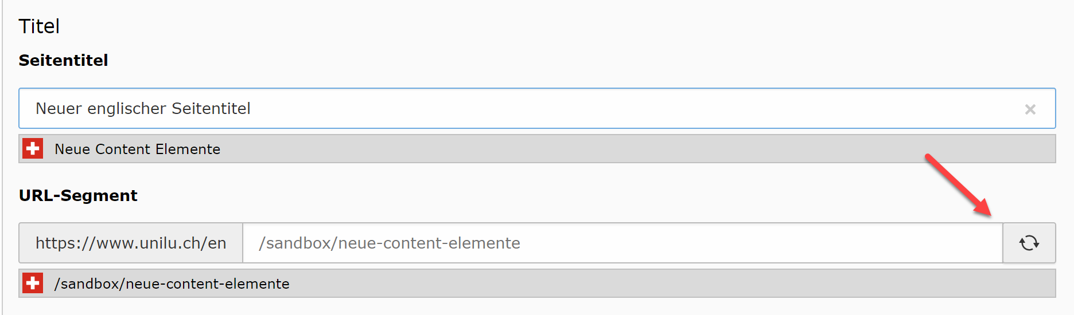The width and height of the screenshot is (1074, 315).
Task: Click the red annotation arrow
Action: (958, 185)
